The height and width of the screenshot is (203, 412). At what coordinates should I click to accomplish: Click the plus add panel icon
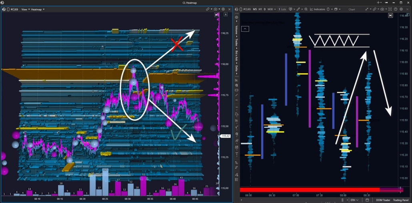pyautogui.click(x=378, y=3)
